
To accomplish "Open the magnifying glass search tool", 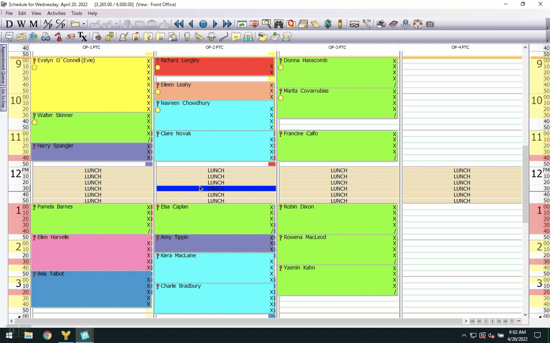I will [x=266, y=24].
